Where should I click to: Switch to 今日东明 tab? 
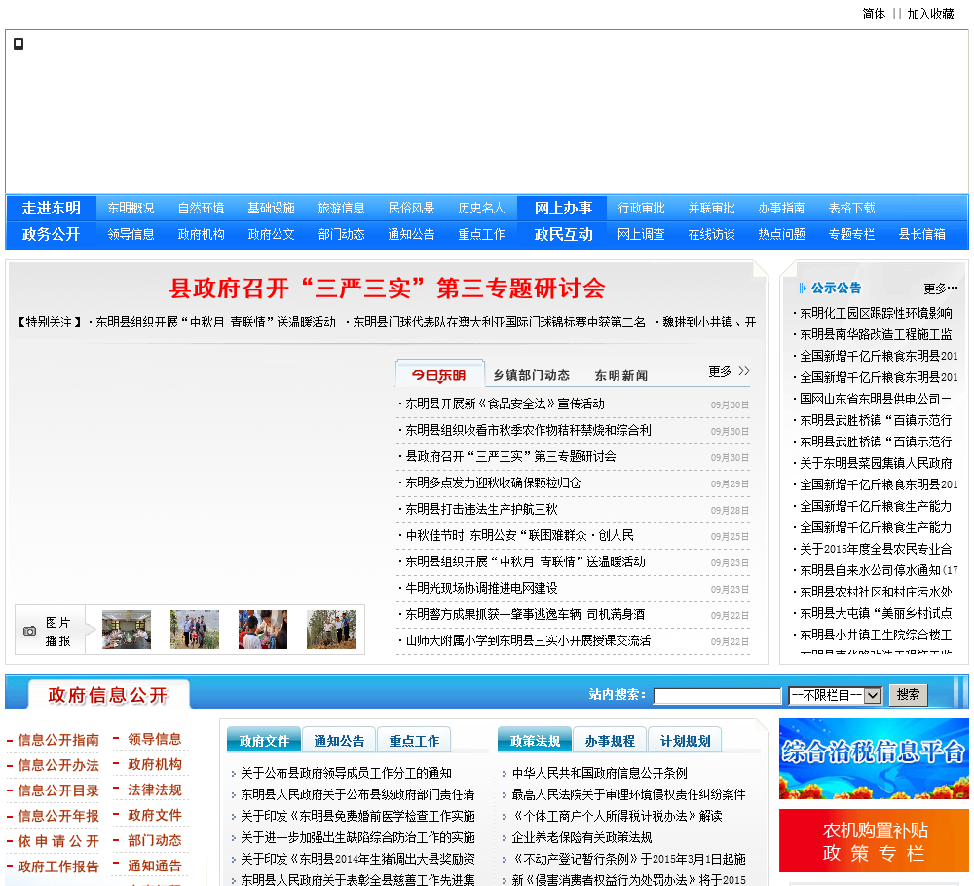tap(439, 375)
